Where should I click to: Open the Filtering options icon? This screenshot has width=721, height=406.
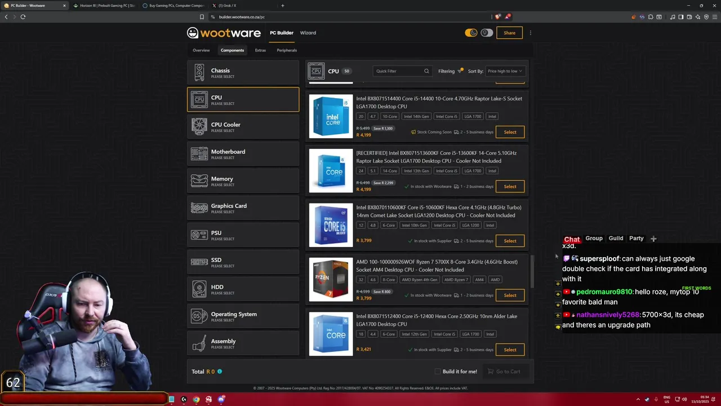460,71
